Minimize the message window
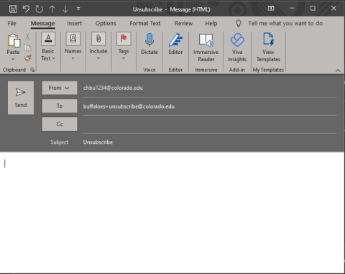This screenshot has width=345, height=274. pyautogui.click(x=292, y=9)
